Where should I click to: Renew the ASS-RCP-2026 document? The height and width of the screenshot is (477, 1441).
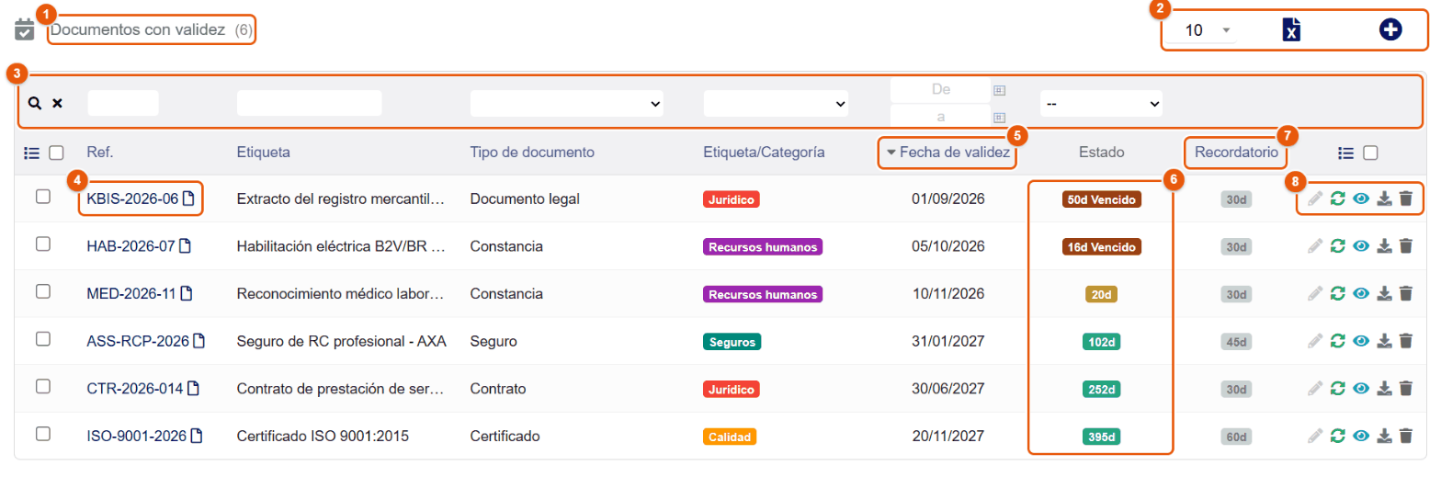pyautogui.click(x=1338, y=341)
